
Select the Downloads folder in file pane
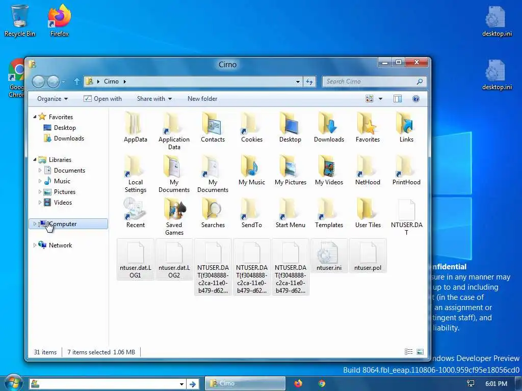tap(329, 128)
